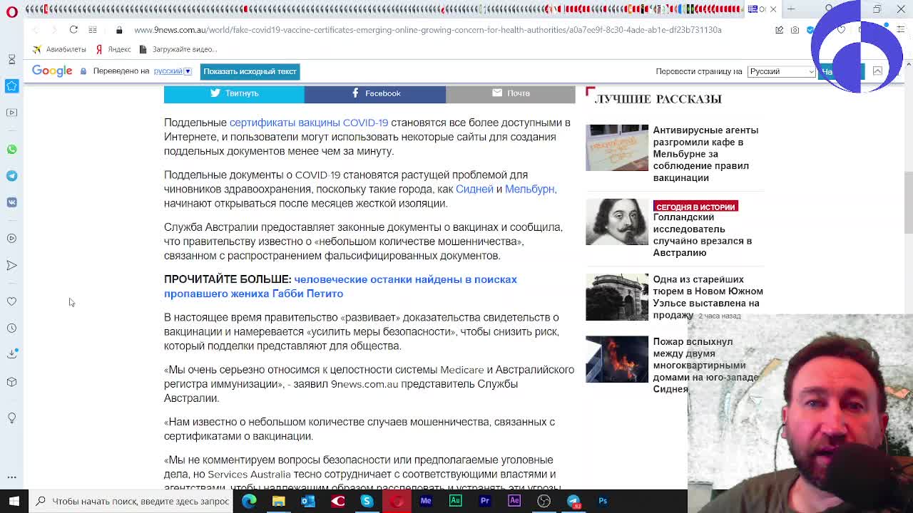Open Telegram from taskbar
The height and width of the screenshot is (513, 913).
click(x=573, y=501)
